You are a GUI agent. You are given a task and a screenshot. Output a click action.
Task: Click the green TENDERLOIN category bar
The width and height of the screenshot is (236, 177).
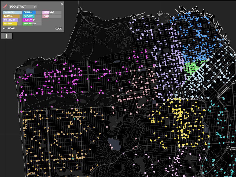click(32, 24)
